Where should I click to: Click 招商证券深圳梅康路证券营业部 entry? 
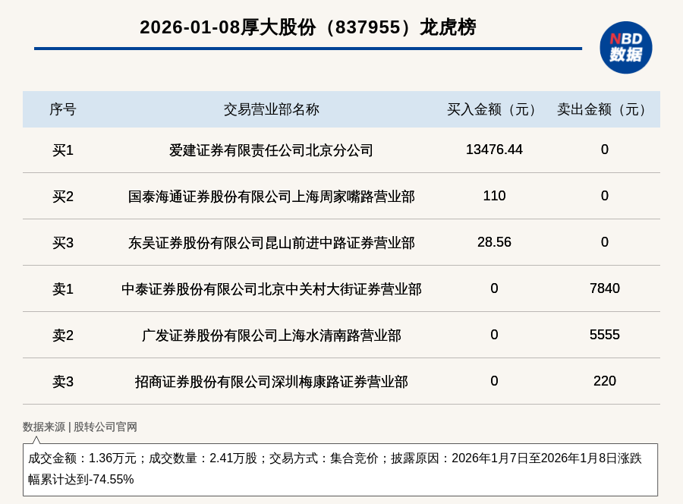pyautogui.click(x=271, y=382)
